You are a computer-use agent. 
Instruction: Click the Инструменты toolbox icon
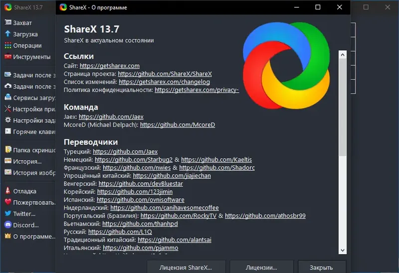pos(8,56)
